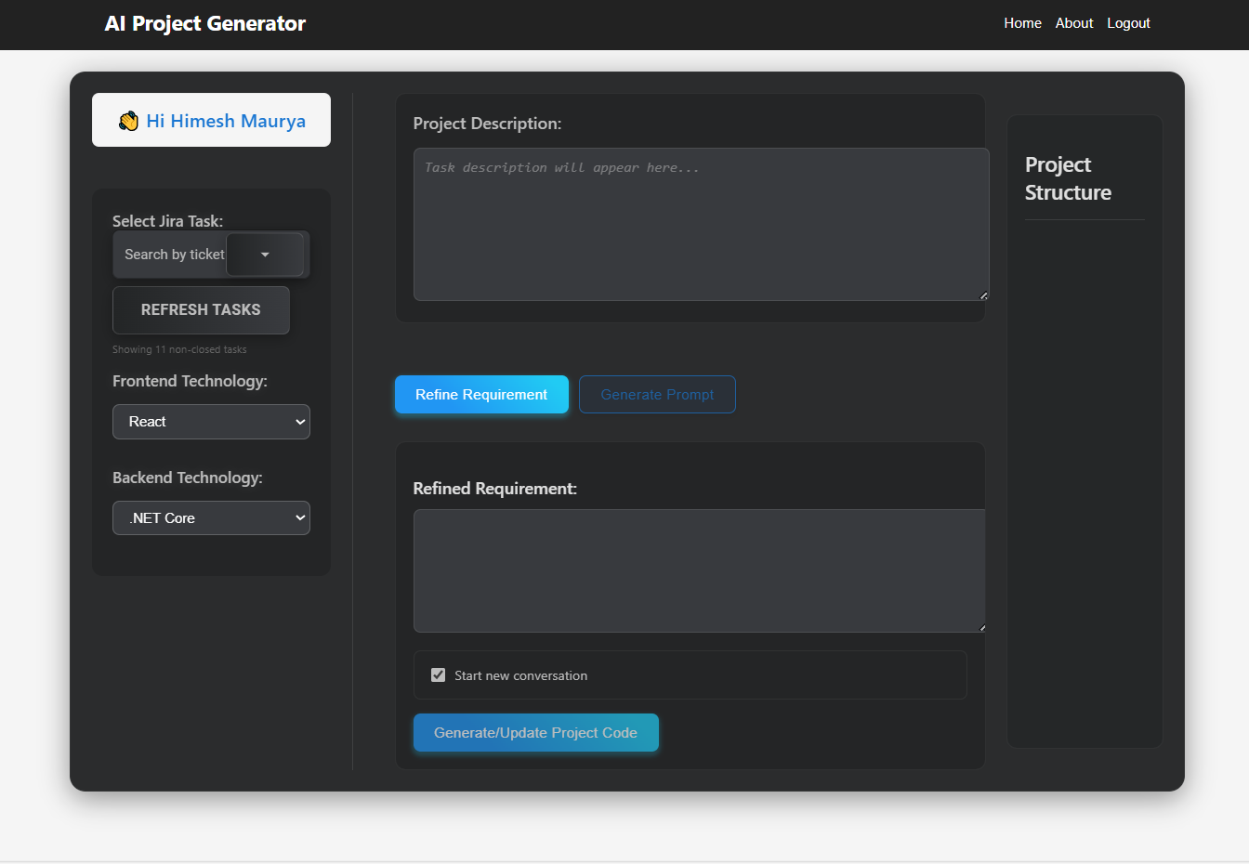Click inside the Refined Requirement textarea

click(x=699, y=570)
